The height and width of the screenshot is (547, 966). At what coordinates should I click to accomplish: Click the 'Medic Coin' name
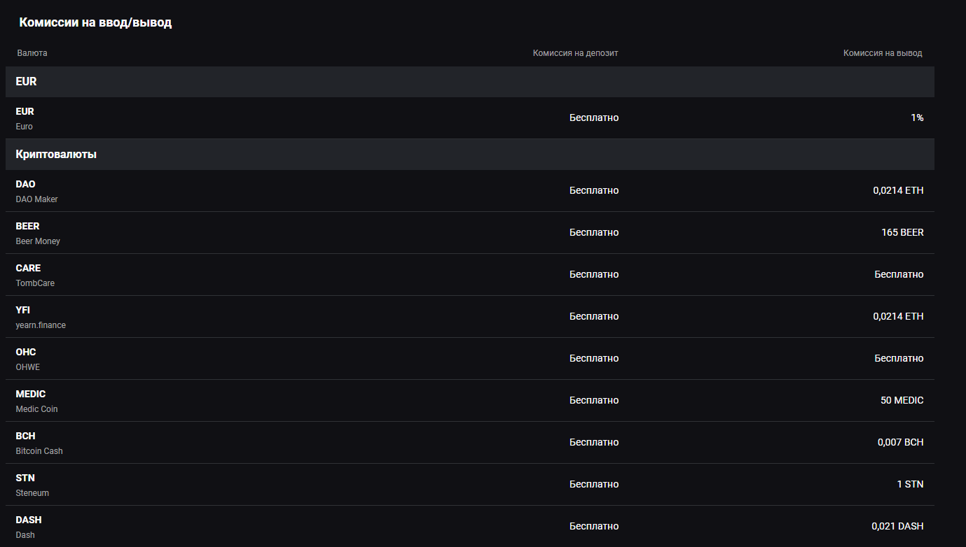(x=37, y=409)
